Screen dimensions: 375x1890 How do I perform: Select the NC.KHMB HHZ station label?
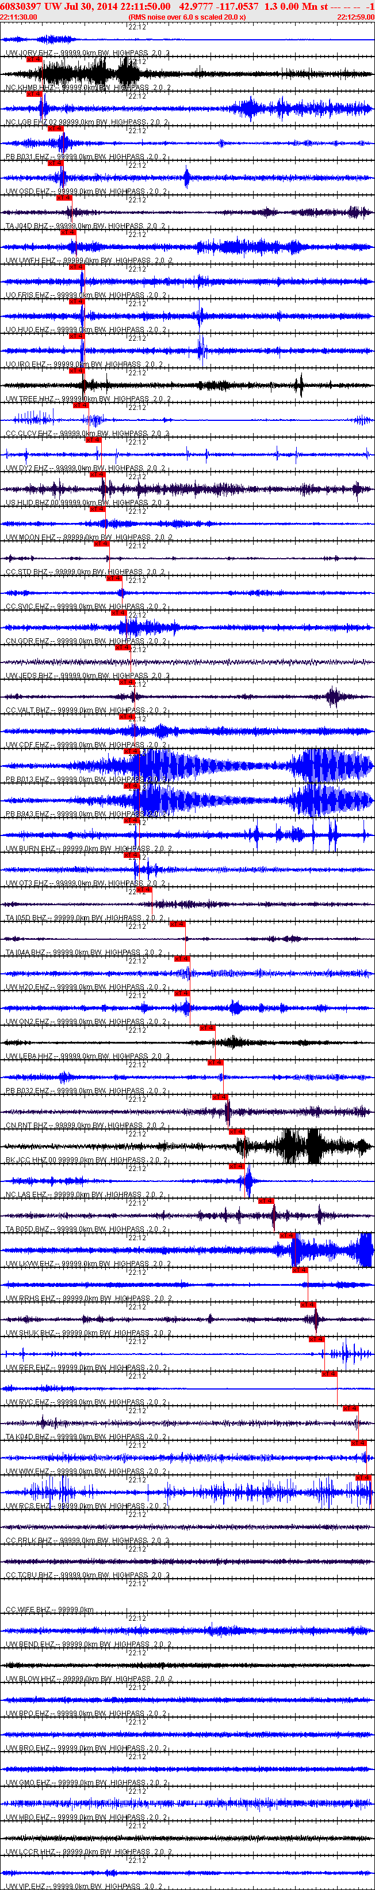point(88,88)
